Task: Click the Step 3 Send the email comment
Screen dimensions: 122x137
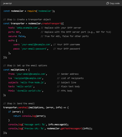Action: [19, 103]
